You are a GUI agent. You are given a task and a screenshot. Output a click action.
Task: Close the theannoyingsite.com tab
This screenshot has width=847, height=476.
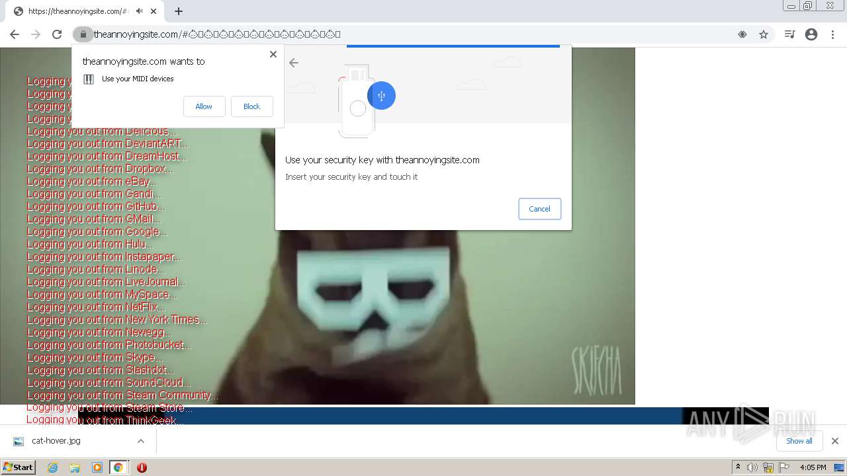pyautogui.click(x=154, y=11)
